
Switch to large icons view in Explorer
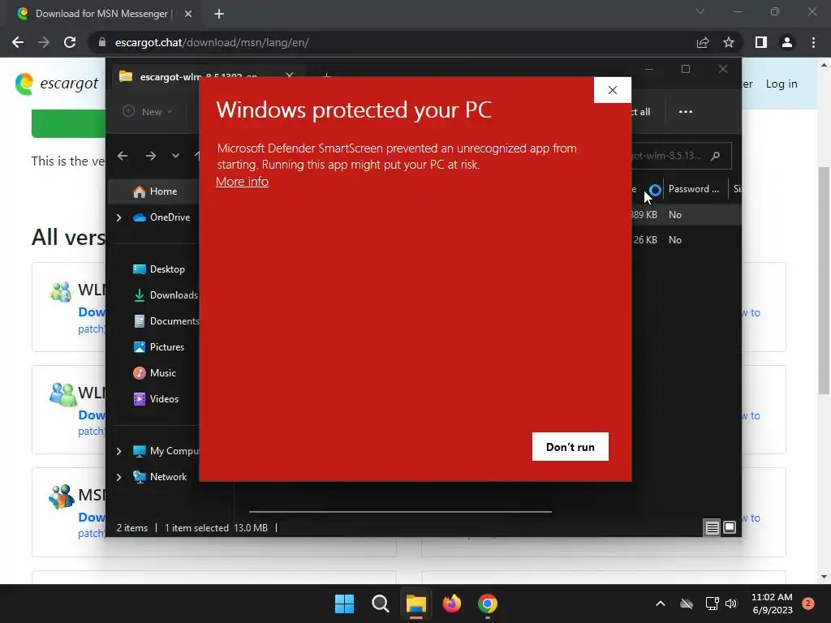pos(730,527)
